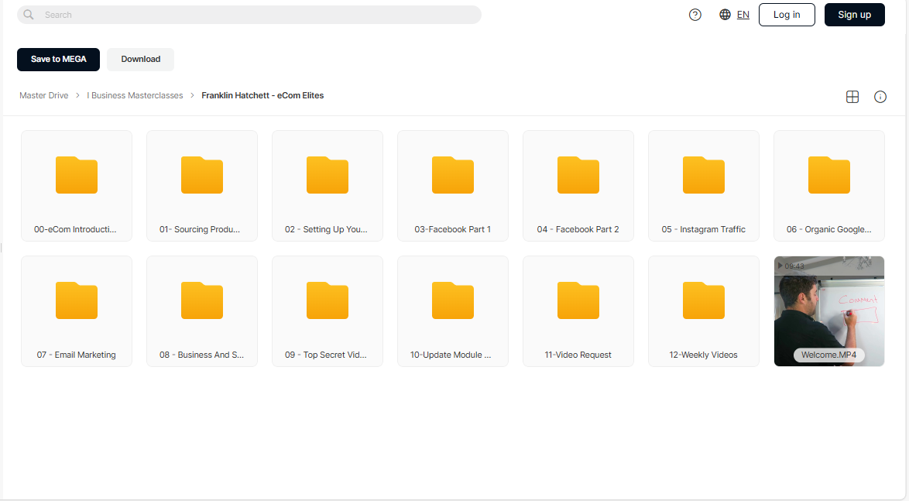Image resolution: width=909 pixels, height=501 pixels.
Task: Open the 04 - Facebook Part 2 folder icon
Action: [x=578, y=174]
